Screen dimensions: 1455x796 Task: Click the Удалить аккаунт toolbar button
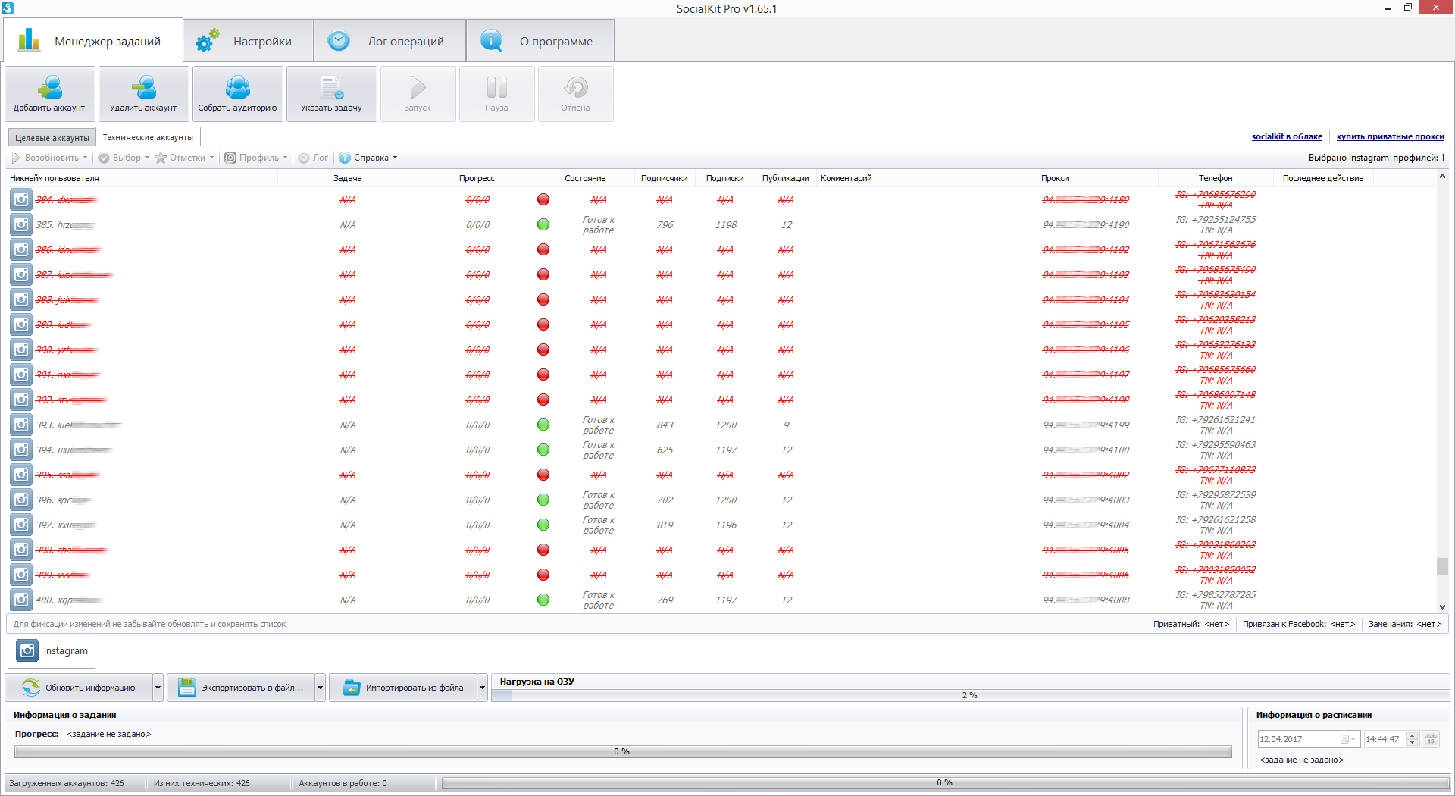[x=144, y=94]
